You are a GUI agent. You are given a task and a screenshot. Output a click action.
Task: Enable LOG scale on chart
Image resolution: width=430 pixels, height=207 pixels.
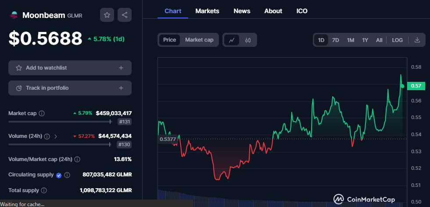click(x=398, y=40)
